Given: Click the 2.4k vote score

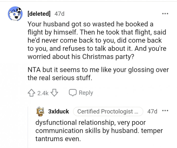Looking at the screenshot, I should (43, 93).
